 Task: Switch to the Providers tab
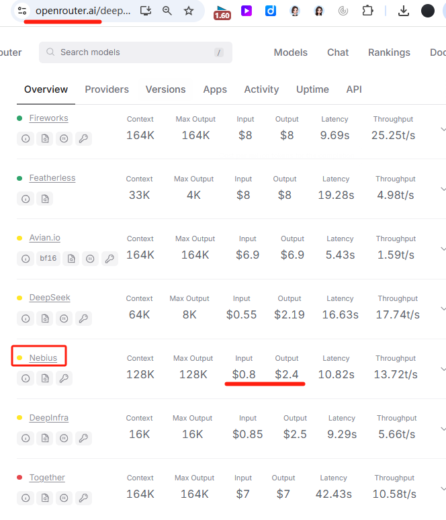(x=107, y=89)
